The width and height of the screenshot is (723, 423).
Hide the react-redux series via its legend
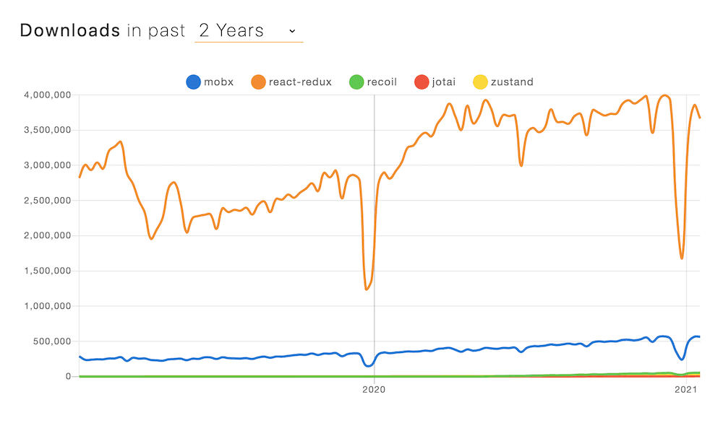(292, 82)
